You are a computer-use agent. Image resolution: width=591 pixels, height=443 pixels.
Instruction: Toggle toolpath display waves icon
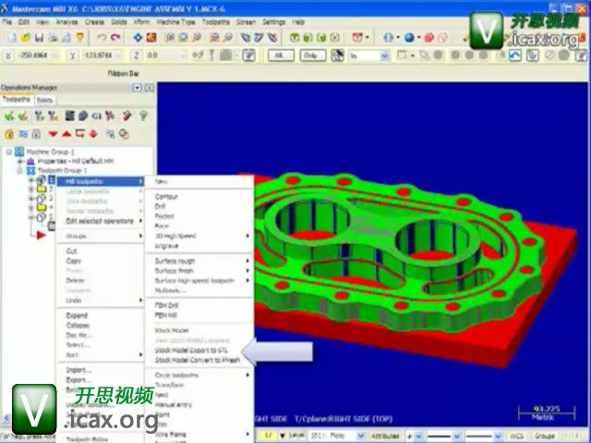point(23,134)
